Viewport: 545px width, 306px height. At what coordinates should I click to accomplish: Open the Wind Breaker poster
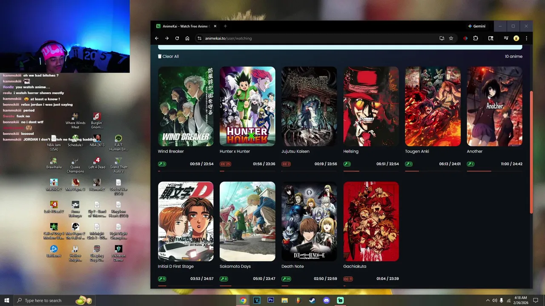tap(186, 106)
